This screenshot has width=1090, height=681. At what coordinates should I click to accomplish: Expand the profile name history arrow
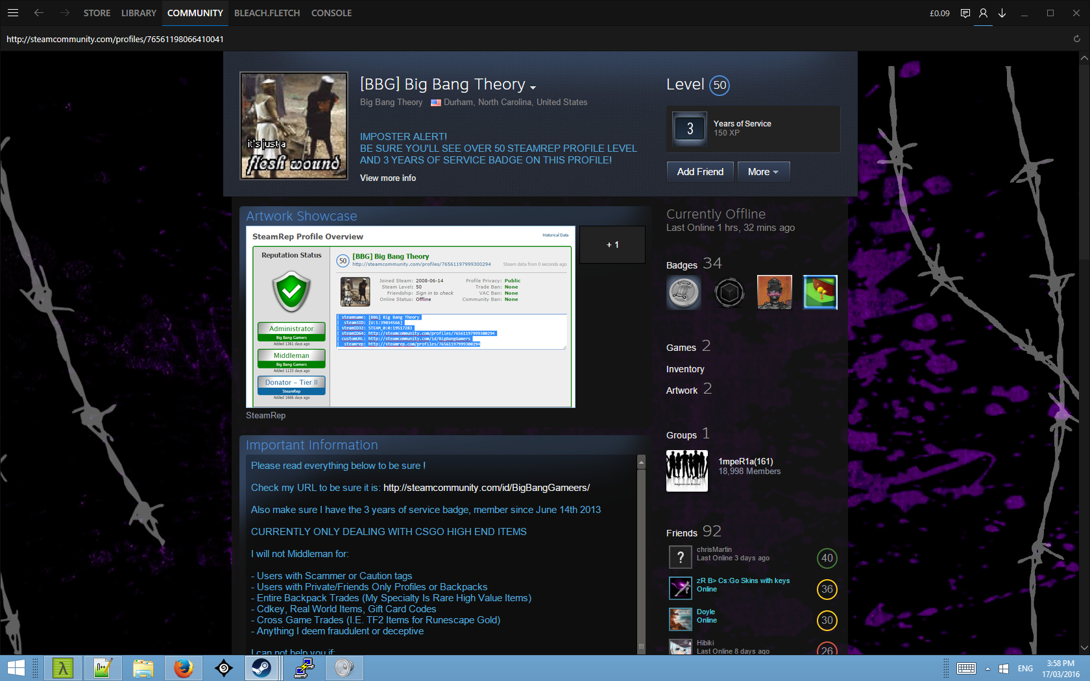click(x=533, y=88)
